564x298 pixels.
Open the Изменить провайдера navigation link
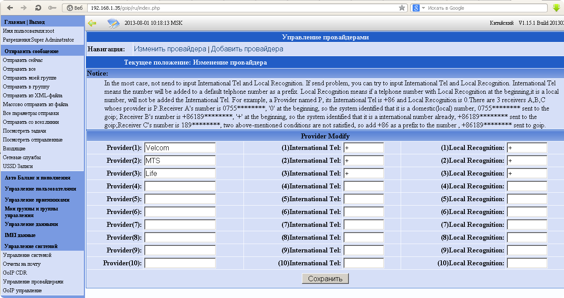point(170,49)
